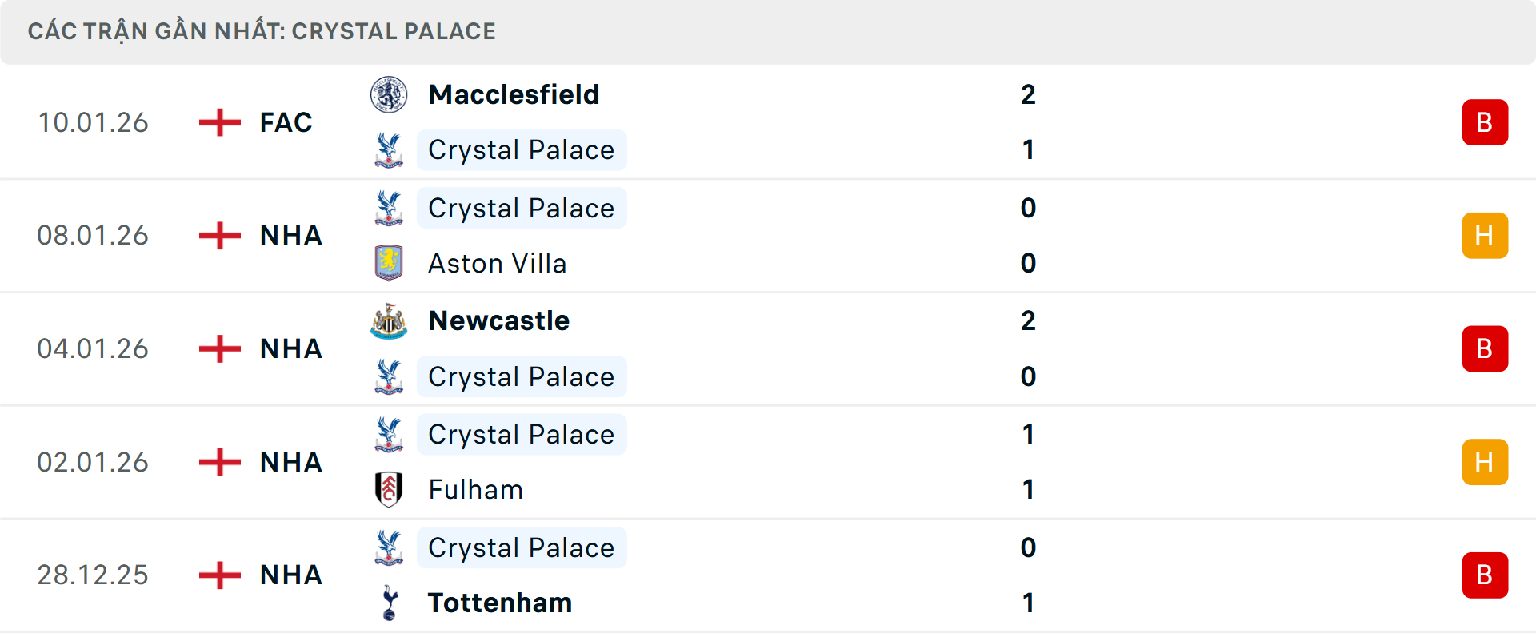Expand the NHA label on the Newcastle row

(x=290, y=348)
